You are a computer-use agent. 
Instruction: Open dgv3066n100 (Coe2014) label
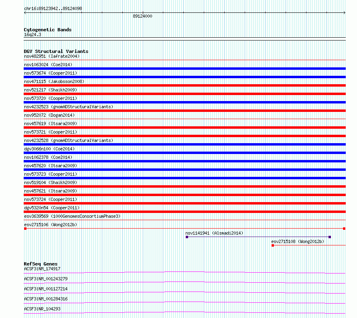point(49,149)
